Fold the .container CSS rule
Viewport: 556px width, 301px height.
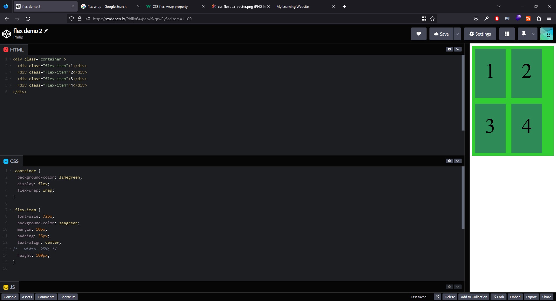click(10, 171)
